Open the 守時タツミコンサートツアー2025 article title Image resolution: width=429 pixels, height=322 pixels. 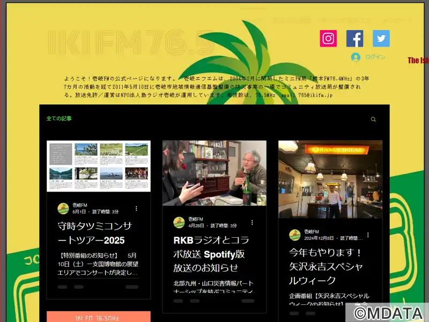tap(95, 233)
